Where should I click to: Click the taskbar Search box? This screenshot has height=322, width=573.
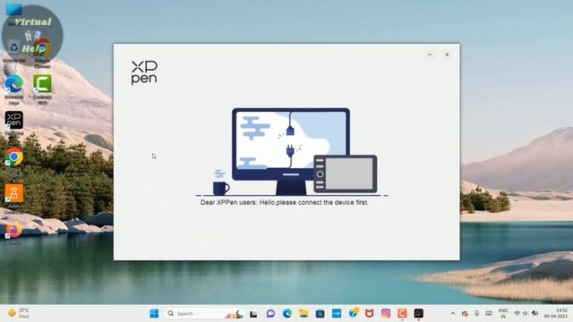click(203, 313)
